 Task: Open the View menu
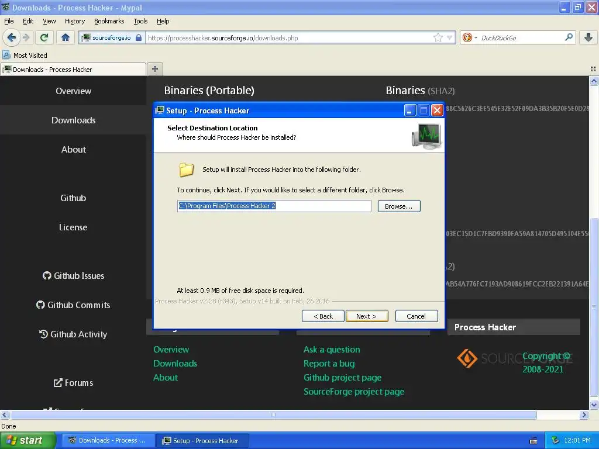tap(49, 21)
